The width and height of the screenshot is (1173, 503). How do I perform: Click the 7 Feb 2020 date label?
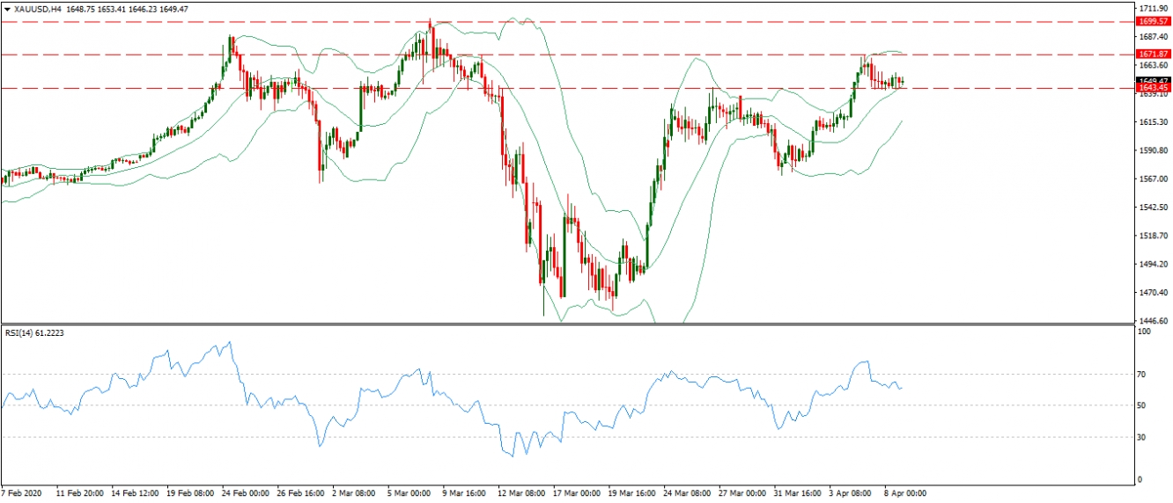[x=22, y=493]
